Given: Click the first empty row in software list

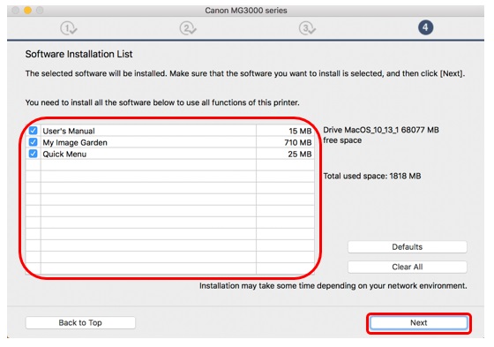Looking at the screenshot, I should 169,165.
